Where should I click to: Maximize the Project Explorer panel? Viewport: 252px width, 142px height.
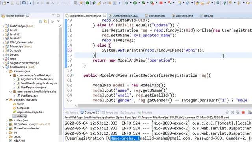(58, 16)
